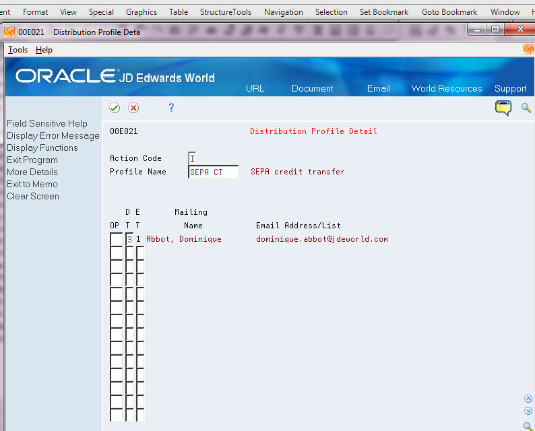Choose Exit to Memo
The width and height of the screenshot is (535, 431).
pos(32,184)
